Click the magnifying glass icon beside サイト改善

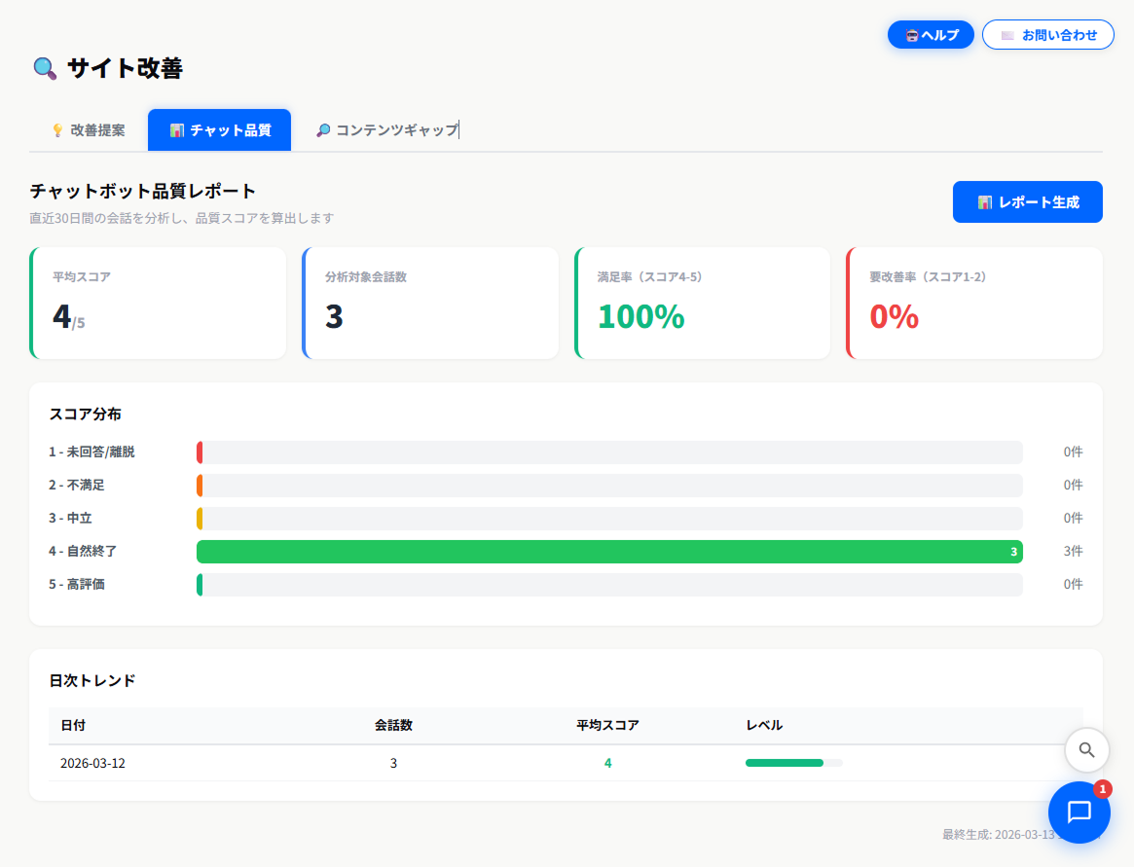pos(45,68)
